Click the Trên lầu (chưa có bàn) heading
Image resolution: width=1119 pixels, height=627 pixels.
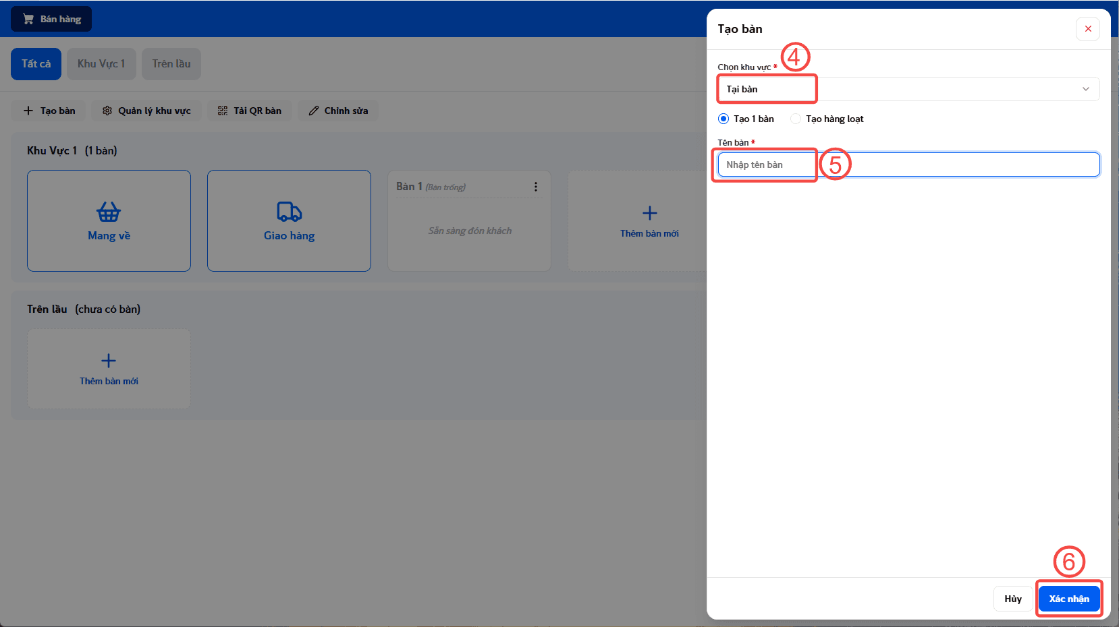click(x=84, y=309)
